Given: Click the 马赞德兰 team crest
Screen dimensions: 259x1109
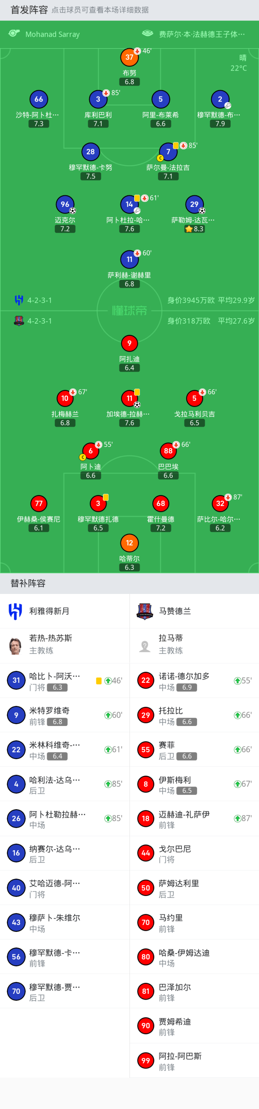Looking at the screenshot, I should tap(145, 611).
